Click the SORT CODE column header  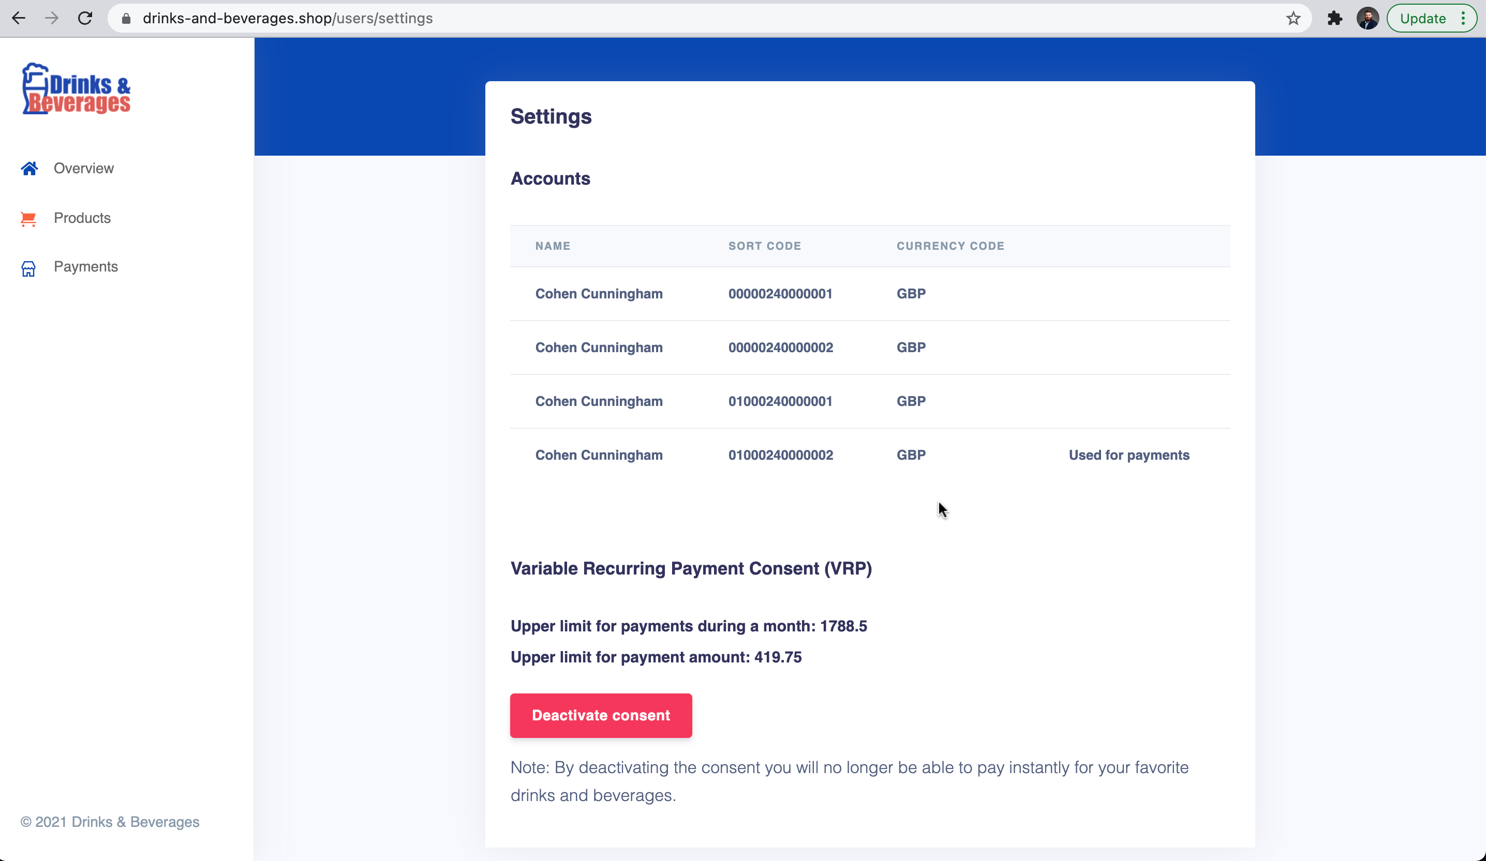point(764,246)
